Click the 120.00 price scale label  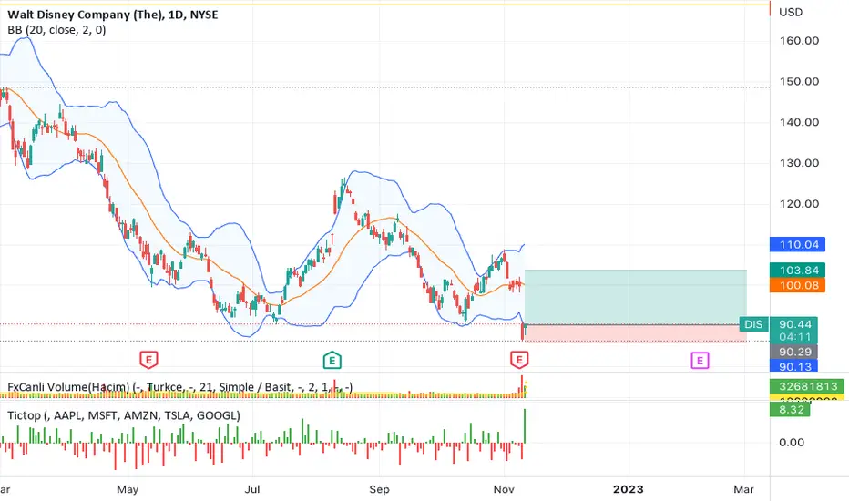[x=799, y=204]
